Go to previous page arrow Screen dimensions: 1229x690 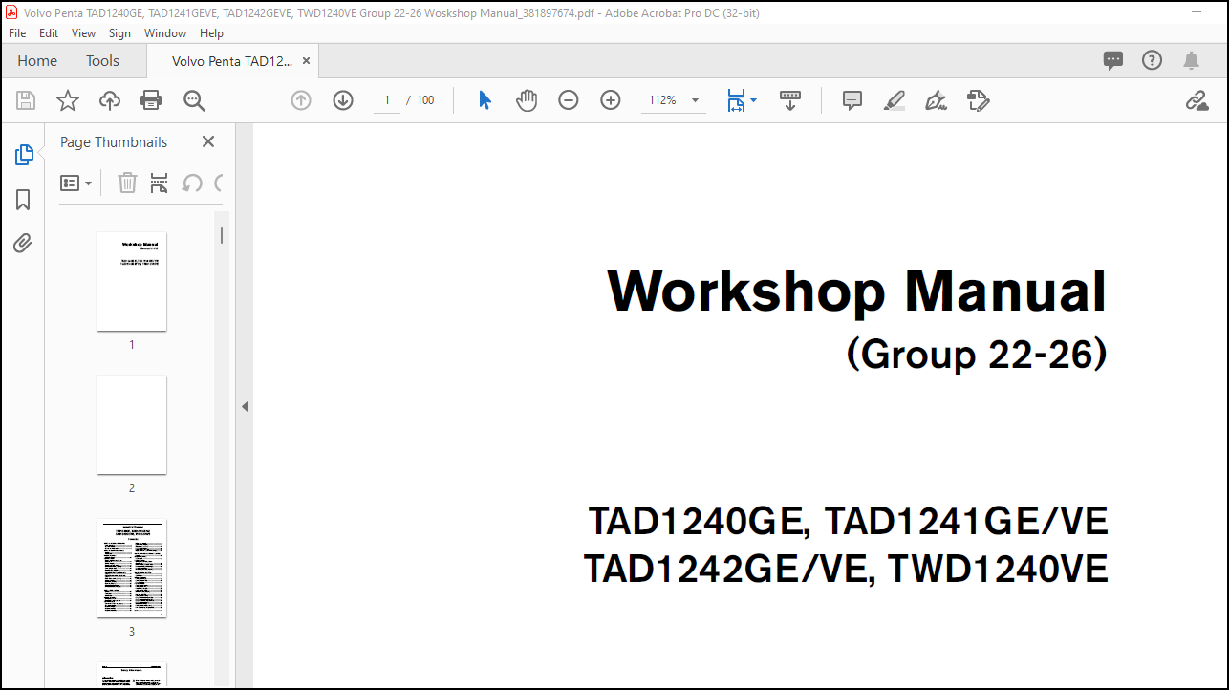coord(301,100)
